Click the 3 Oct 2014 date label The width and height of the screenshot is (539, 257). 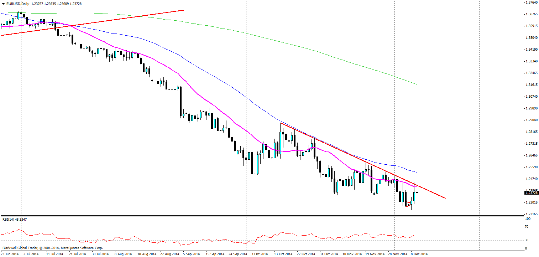click(x=260, y=254)
